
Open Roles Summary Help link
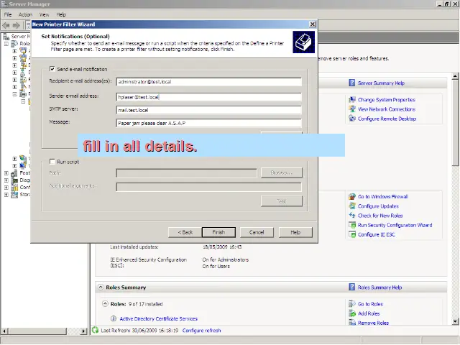point(379,287)
